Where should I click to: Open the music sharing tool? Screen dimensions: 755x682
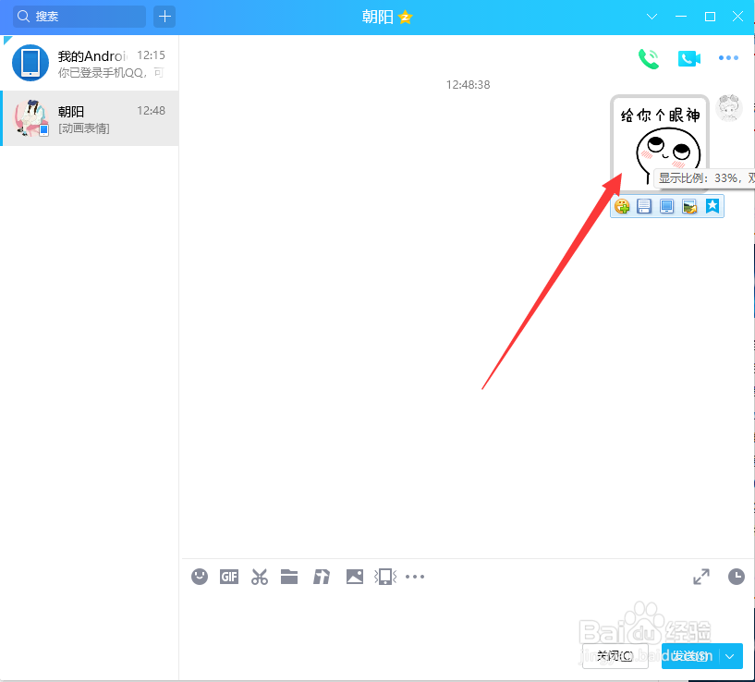pyautogui.click(x=322, y=577)
